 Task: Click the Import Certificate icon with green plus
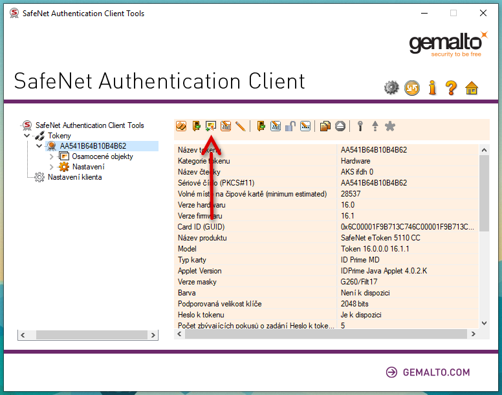click(x=211, y=126)
